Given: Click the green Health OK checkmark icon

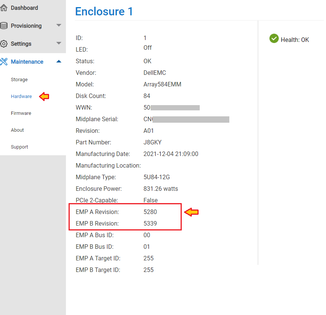Looking at the screenshot, I should click(x=274, y=38).
